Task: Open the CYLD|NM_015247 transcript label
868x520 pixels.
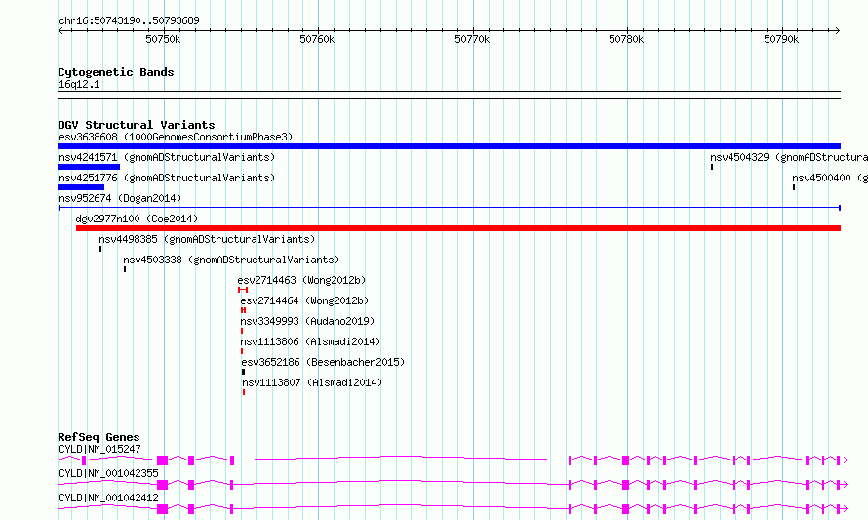Action: point(99,449)
